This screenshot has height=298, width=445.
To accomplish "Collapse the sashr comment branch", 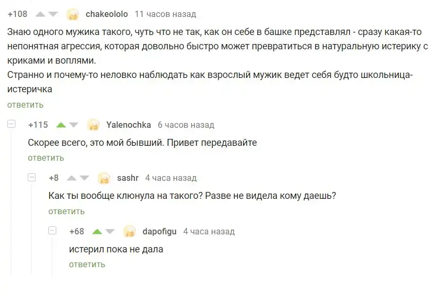I will click(32, 177).
